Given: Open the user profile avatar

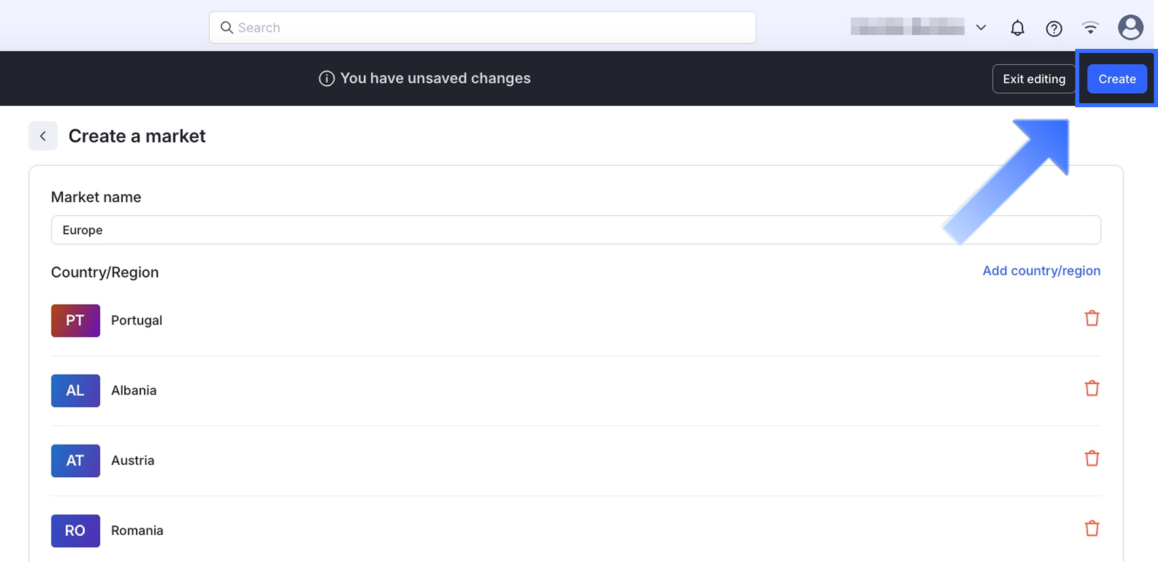Looking at the screenshot, I should 1130,28.
